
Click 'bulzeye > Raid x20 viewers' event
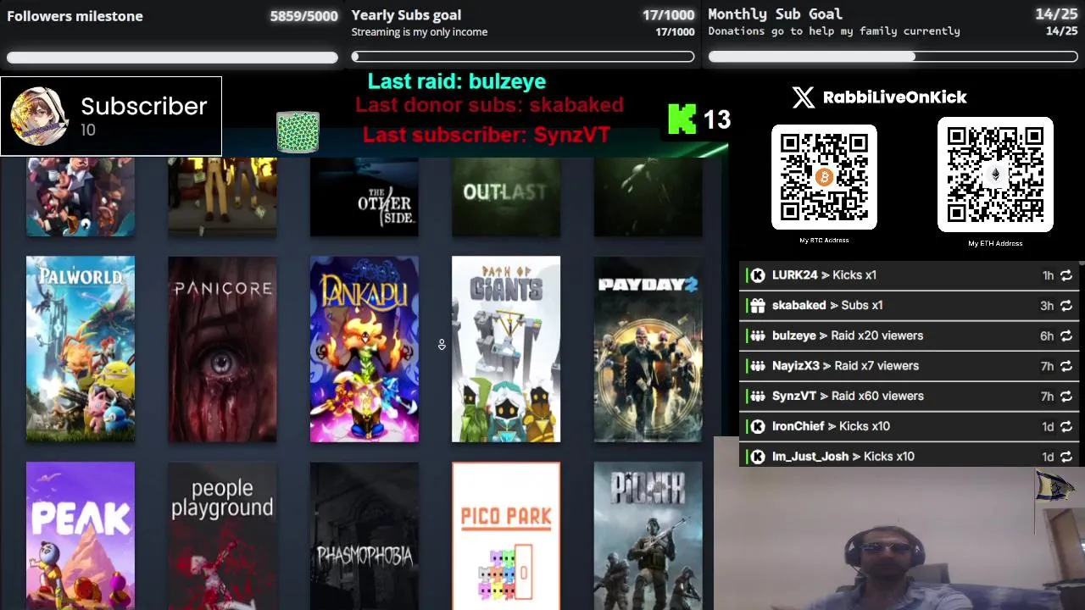point(910,336)
